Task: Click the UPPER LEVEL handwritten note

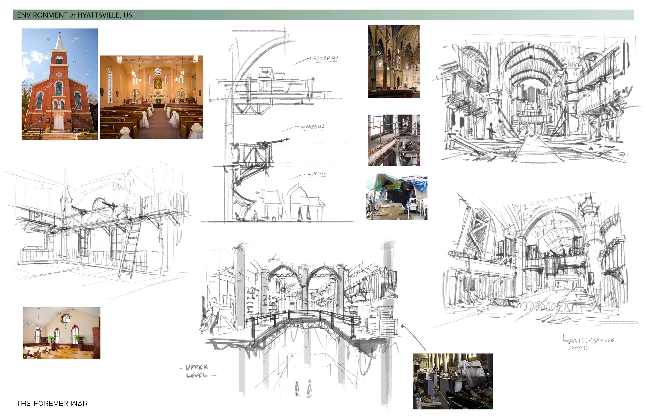Action: (x=197, y=371)
